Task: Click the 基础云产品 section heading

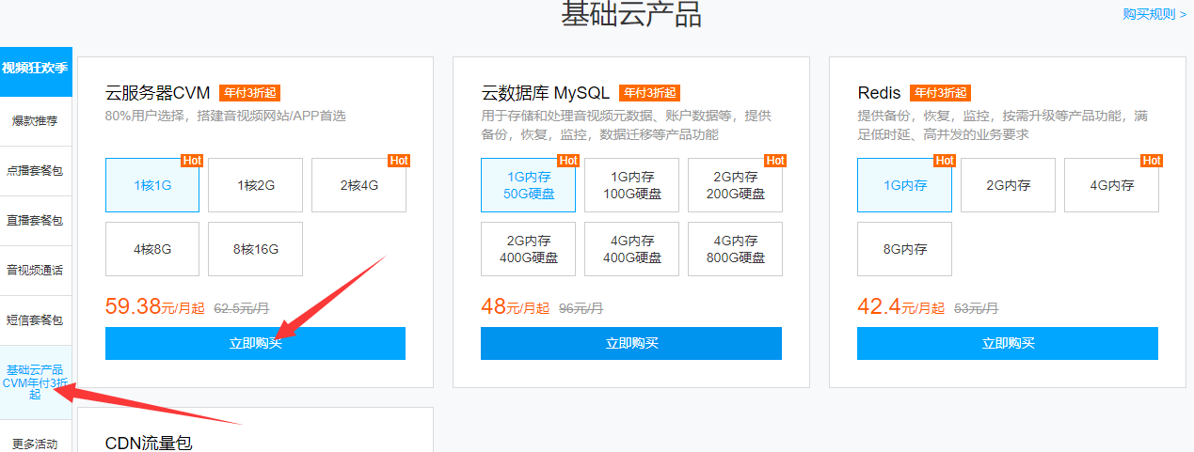Action: point(631,14)
